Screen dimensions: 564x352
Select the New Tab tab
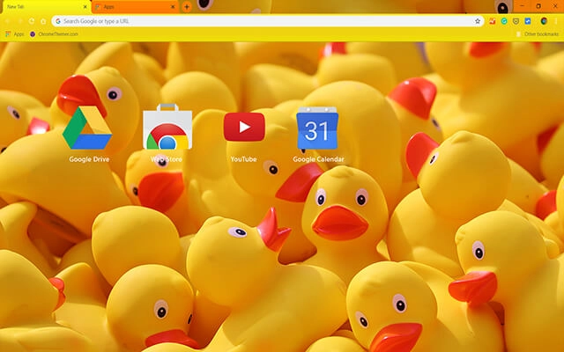pos(46,7)
